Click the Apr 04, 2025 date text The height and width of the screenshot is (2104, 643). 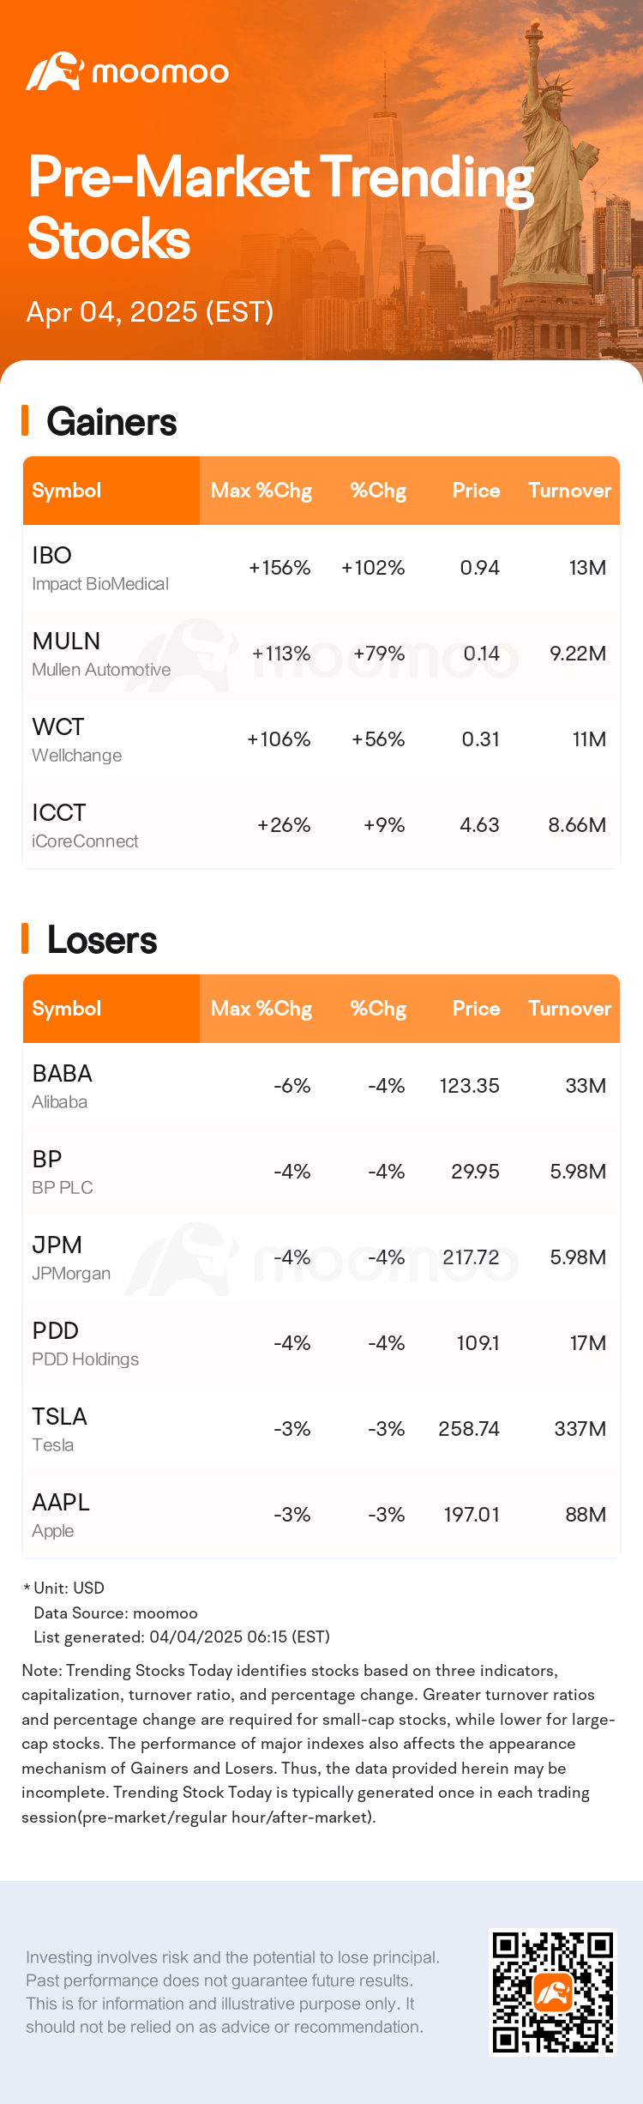pos(150,312)
